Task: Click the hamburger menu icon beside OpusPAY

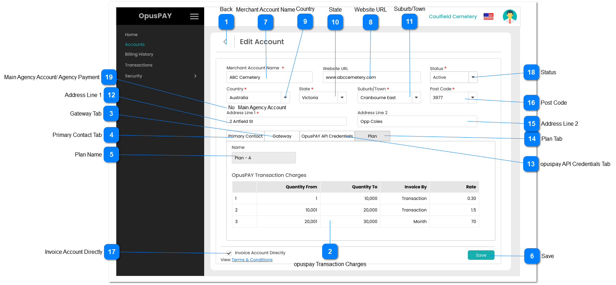Action: 194,16
